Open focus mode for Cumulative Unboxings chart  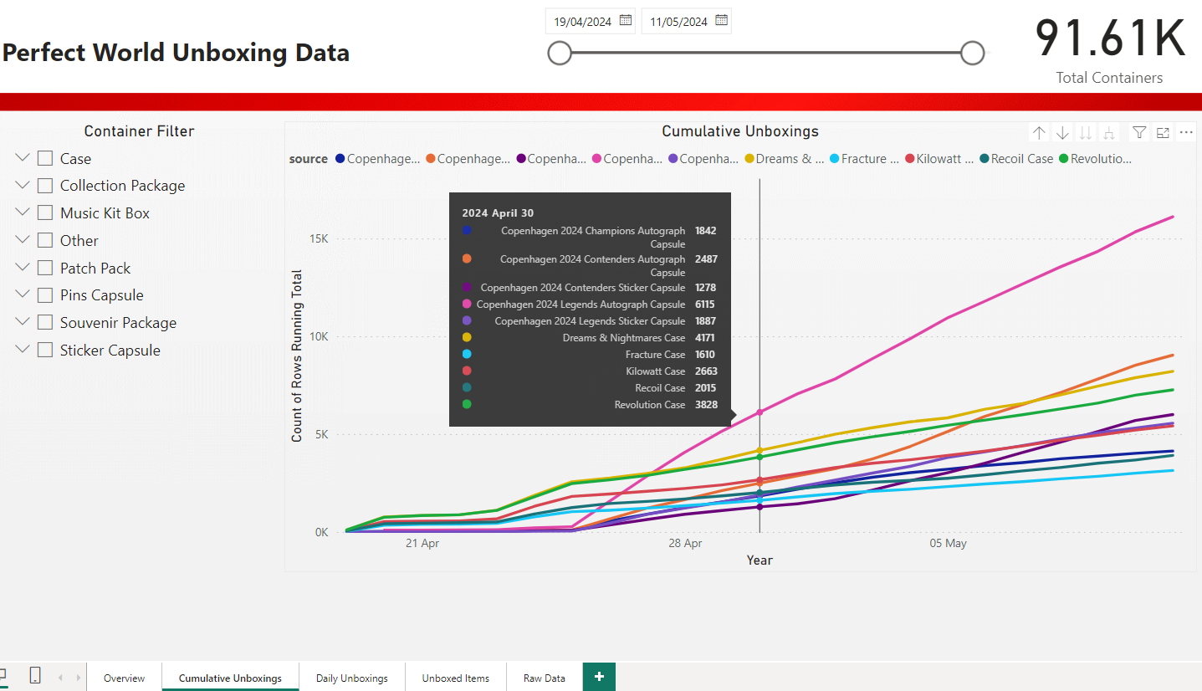pyautogui.click(x=1163, y=133)
